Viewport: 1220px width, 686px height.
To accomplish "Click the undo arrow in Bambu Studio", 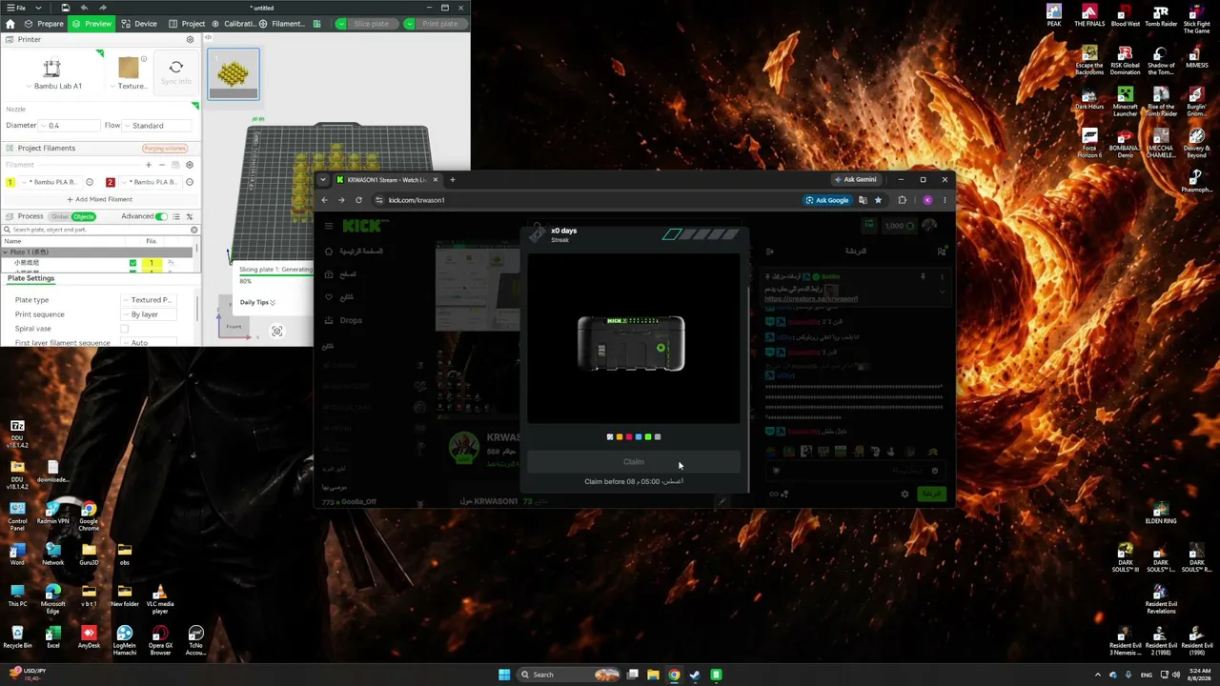I will (84, 8).
